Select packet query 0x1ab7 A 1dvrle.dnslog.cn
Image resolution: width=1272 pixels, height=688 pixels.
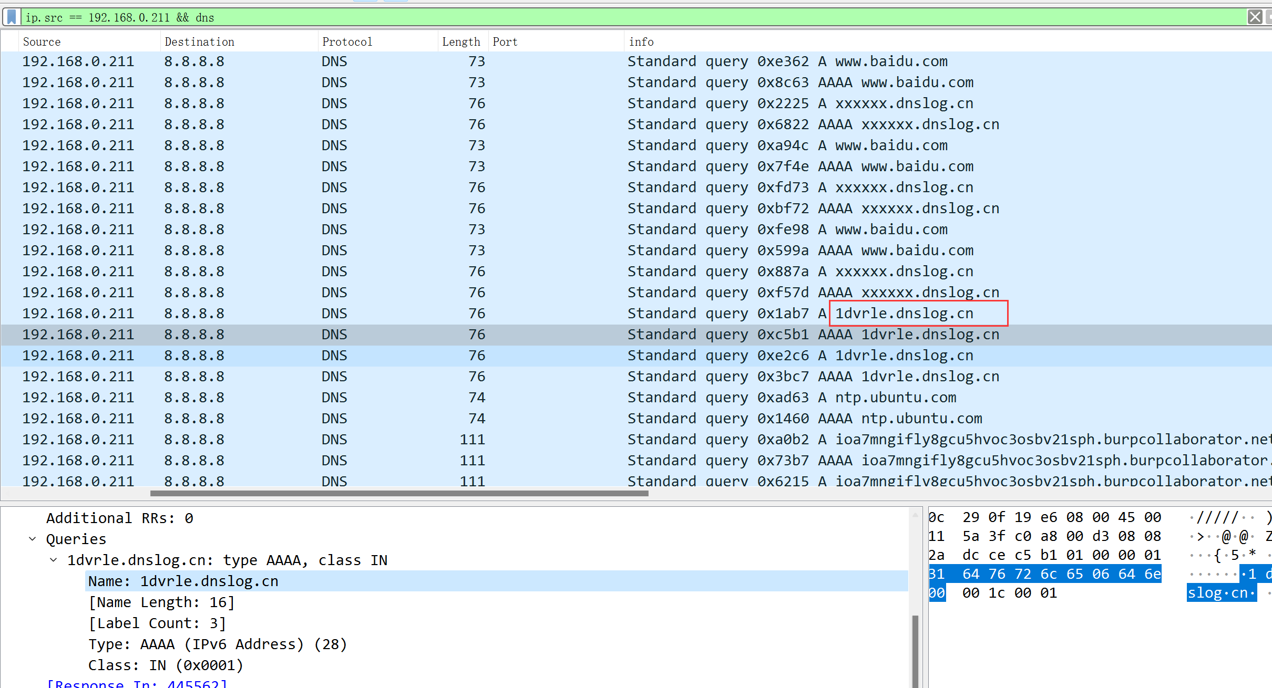pos(636,314)
